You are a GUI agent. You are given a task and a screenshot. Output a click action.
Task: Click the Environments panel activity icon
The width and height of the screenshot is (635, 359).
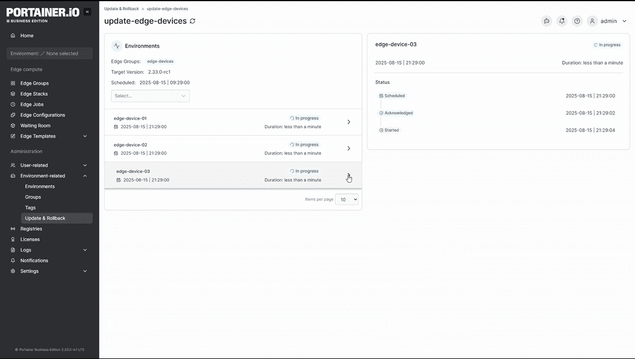[x=116, y=46]
